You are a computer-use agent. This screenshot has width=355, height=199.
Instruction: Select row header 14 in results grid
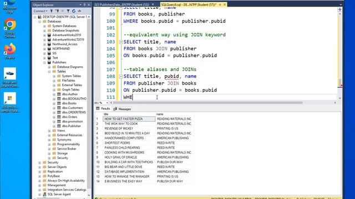pos(99,181)
